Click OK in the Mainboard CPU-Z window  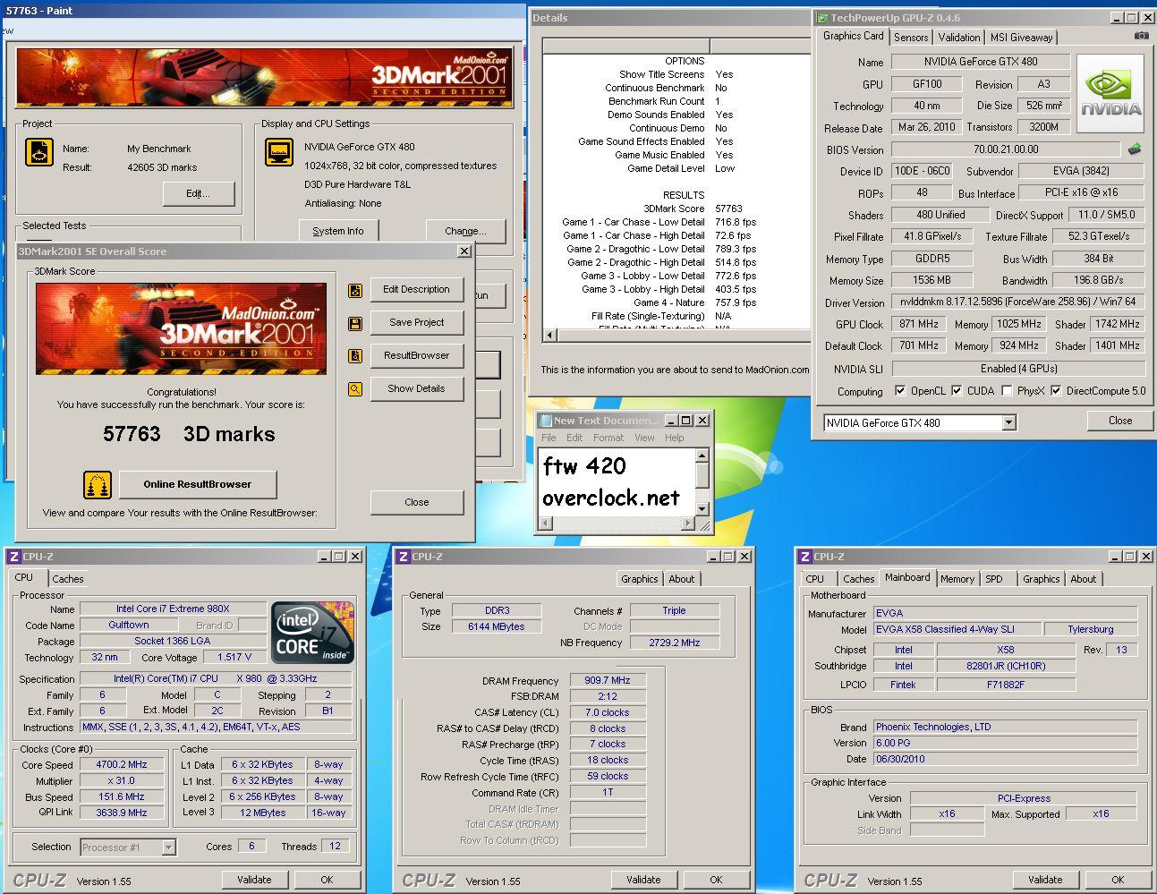coord(1118,880)
